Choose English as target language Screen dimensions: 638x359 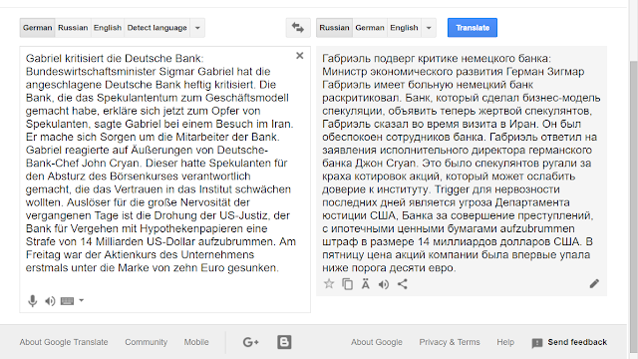pyautogui.click(x=404, y=28)
